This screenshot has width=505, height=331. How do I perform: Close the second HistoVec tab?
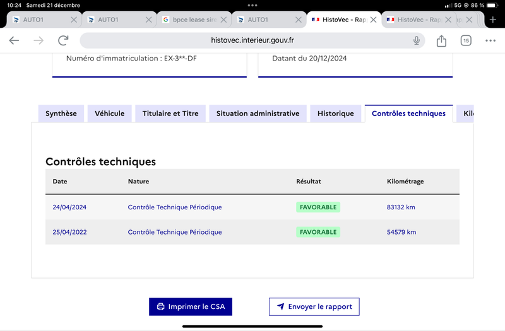pos(448,20)
